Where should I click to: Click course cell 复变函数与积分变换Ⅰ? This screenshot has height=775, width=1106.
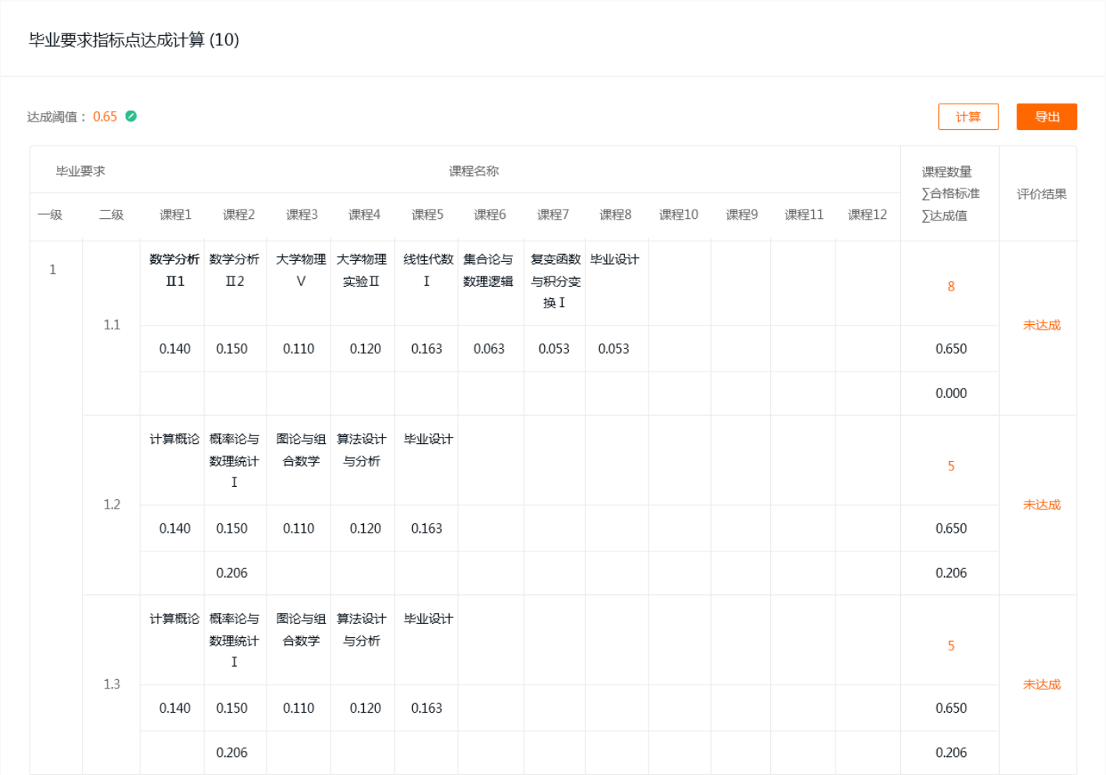tap(556, 281)
